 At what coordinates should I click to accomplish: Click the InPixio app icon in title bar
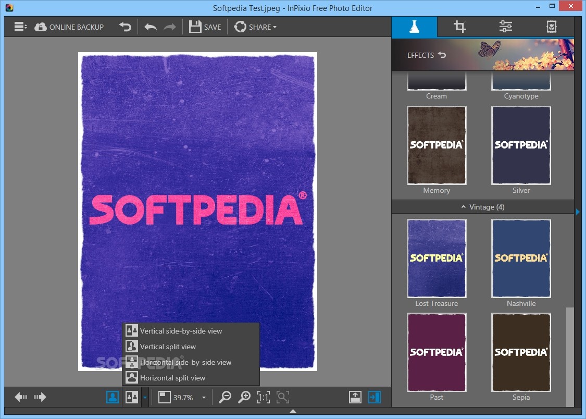[x=9, y=7]
